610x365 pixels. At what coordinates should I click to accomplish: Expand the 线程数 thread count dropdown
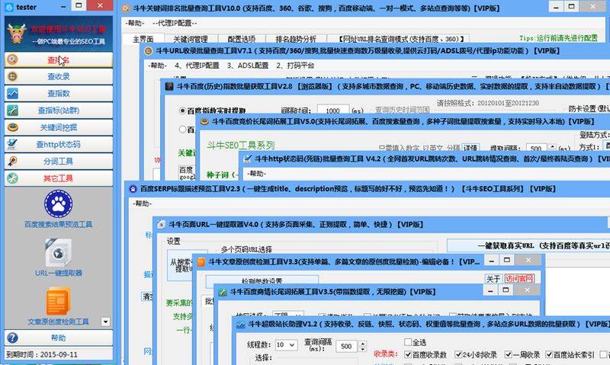pos(291,345)
